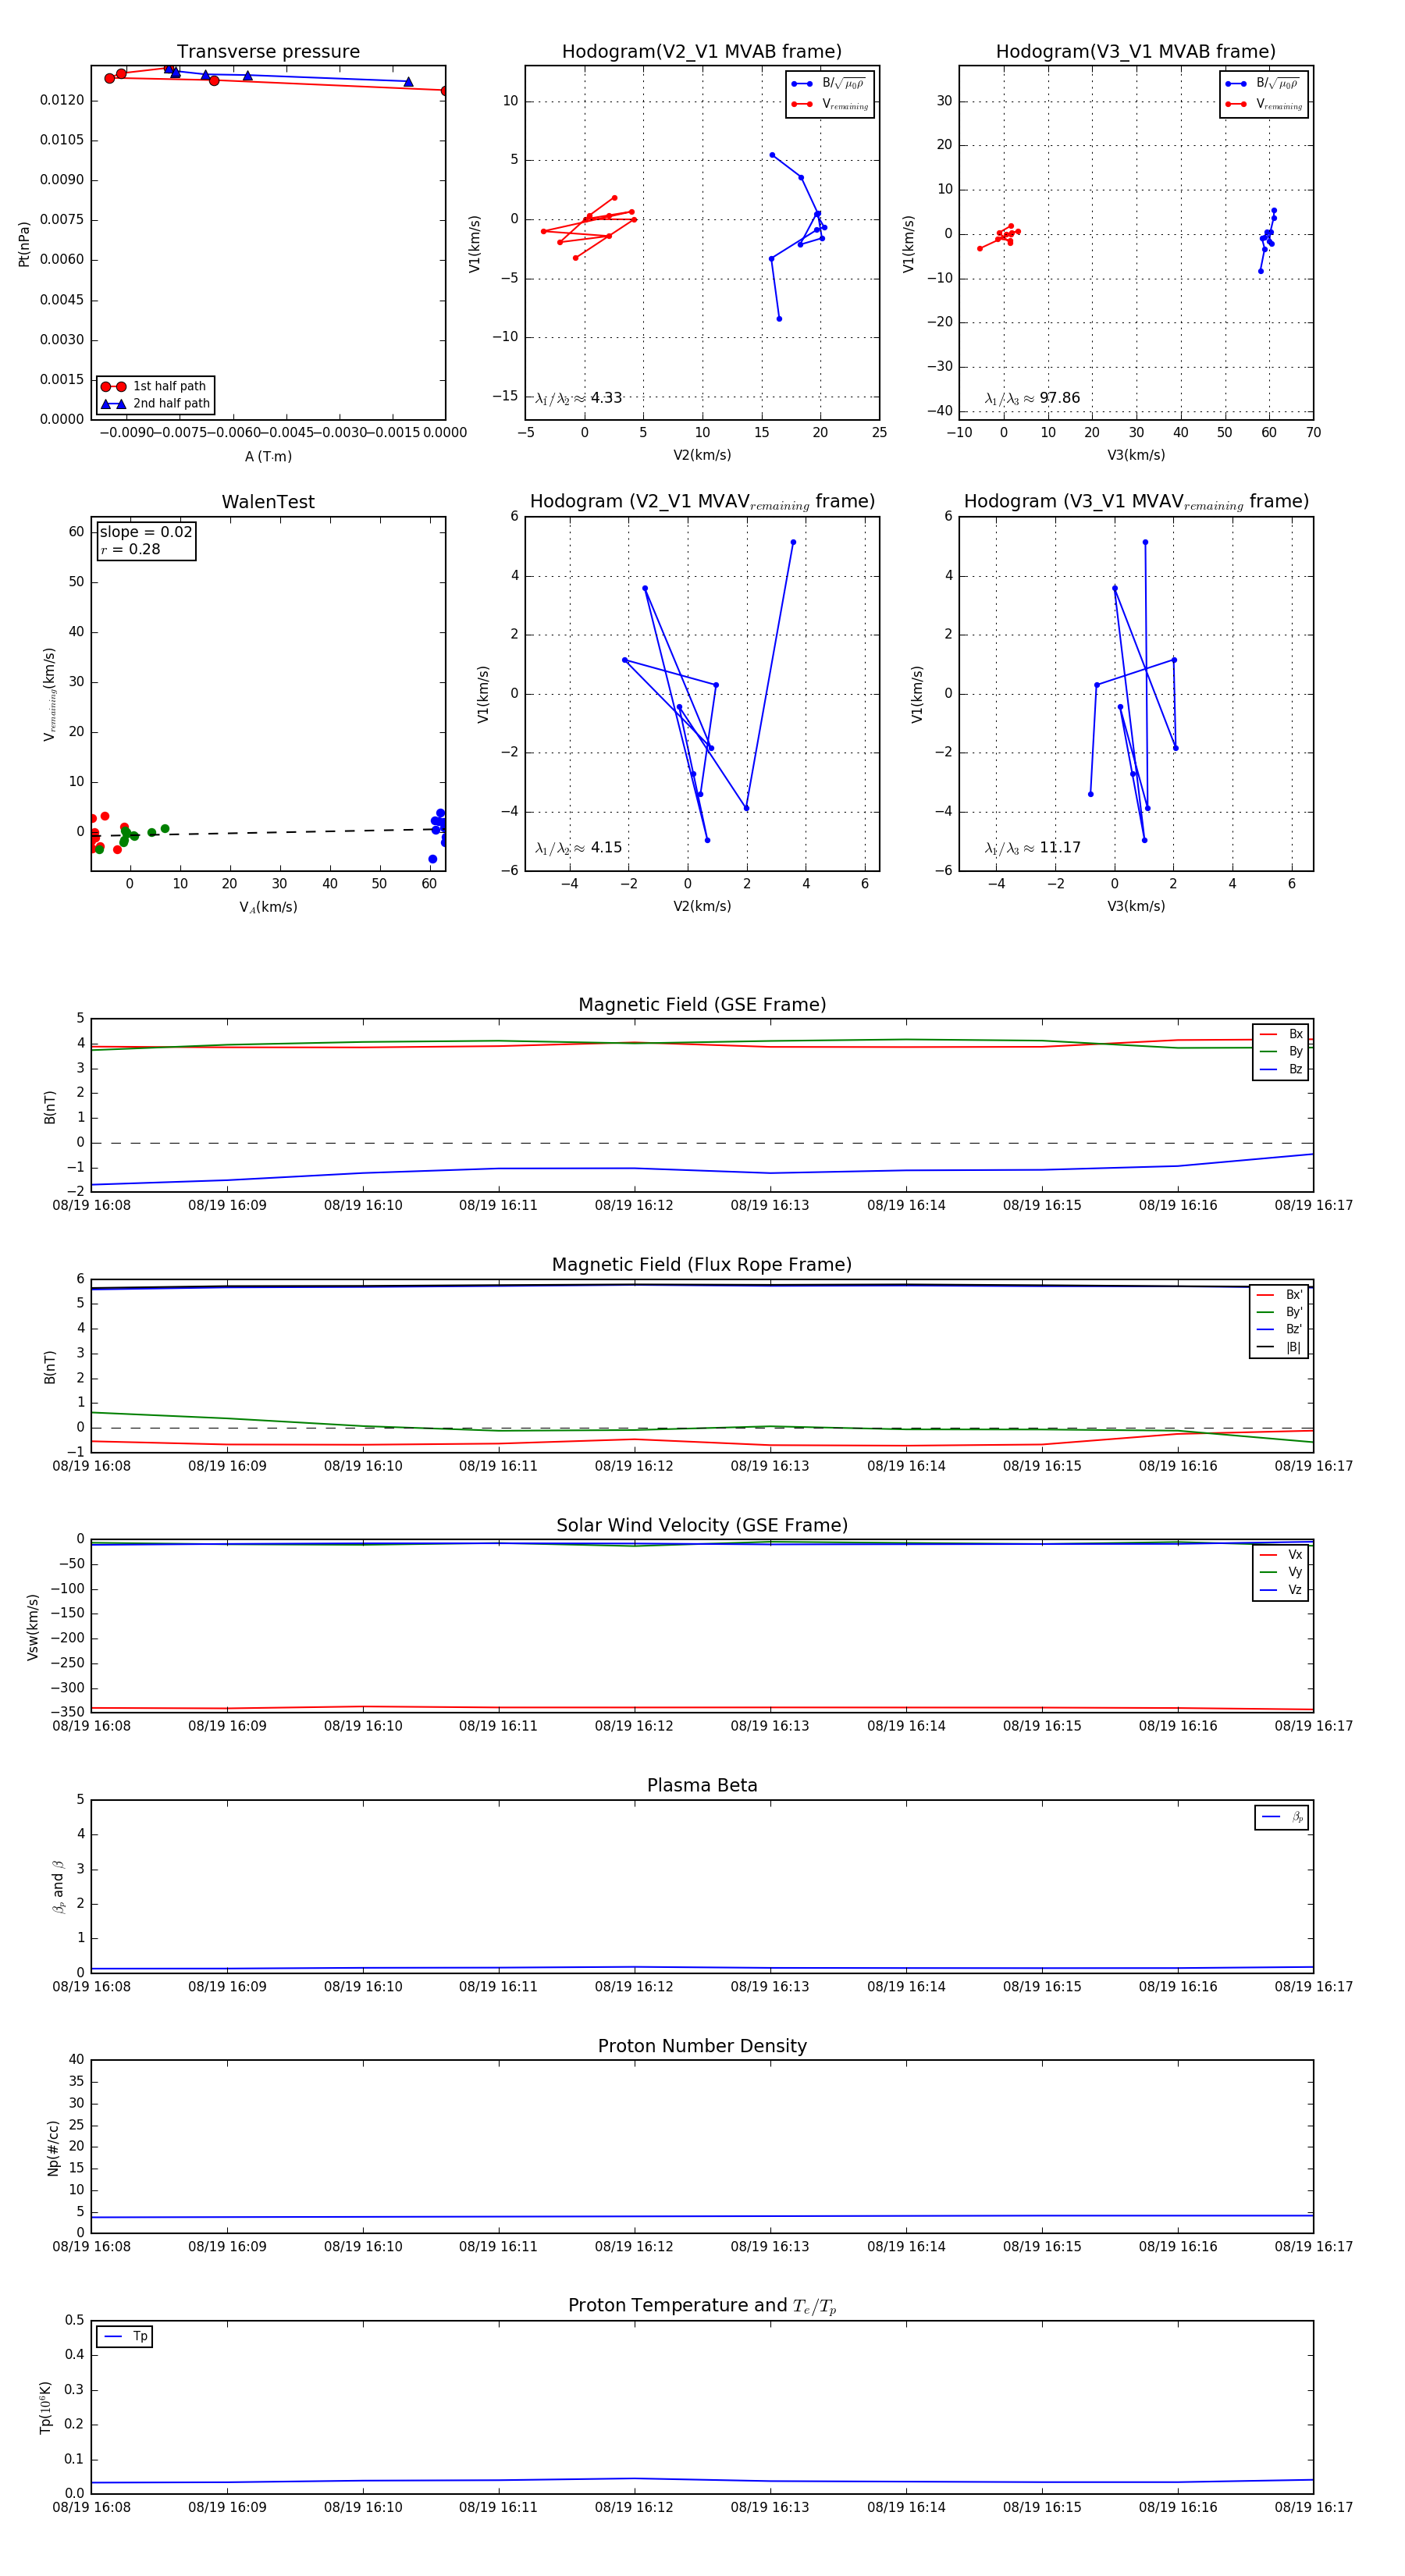1405x2576 pixels.
Task: Select the "Proton Temperature and Te/Tp" title
Action: point(702,2306)
